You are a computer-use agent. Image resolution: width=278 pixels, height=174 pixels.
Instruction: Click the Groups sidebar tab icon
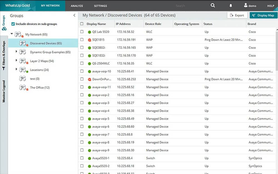(4, 28)
